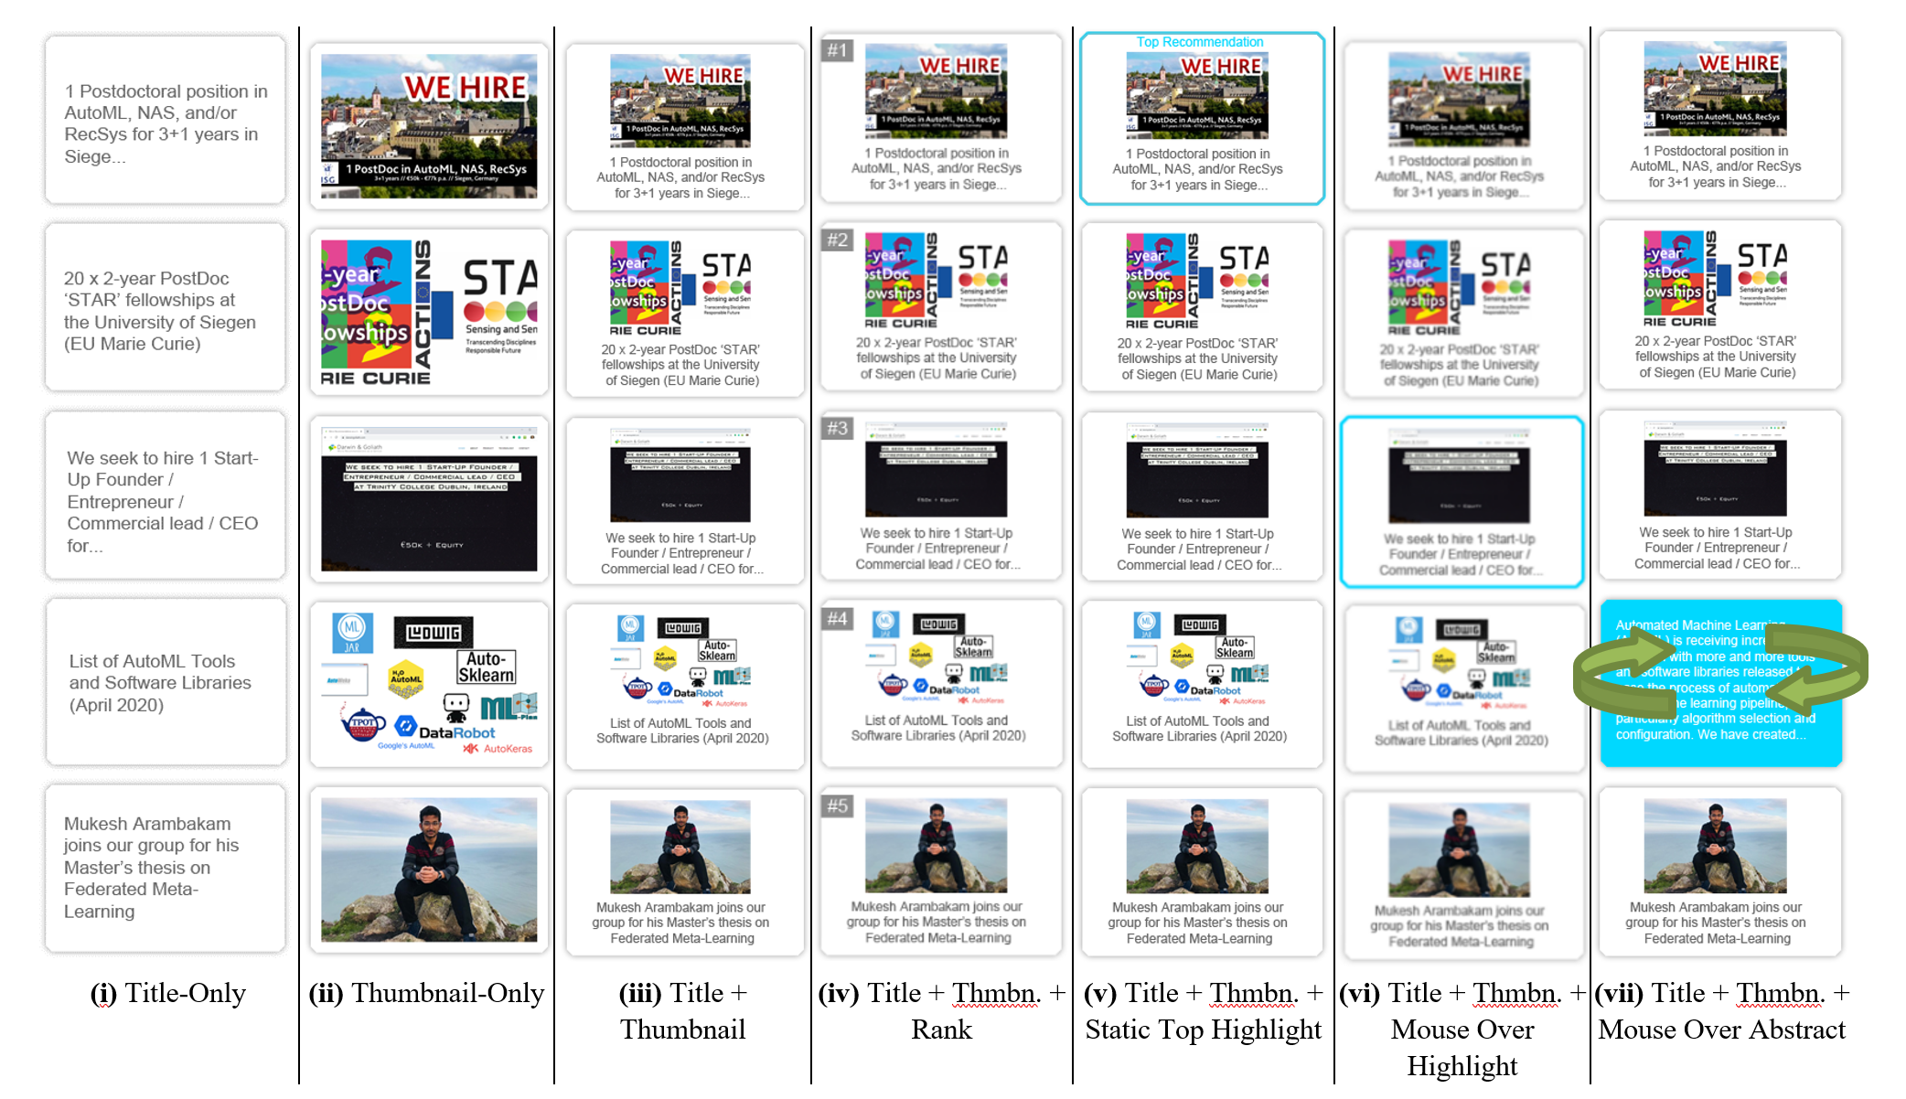Click the mouse-over highlighted Start-Up Founder card

click(x=1461, y=501)
